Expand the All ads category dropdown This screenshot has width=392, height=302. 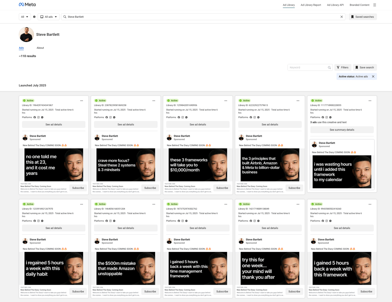coord(49,17)
